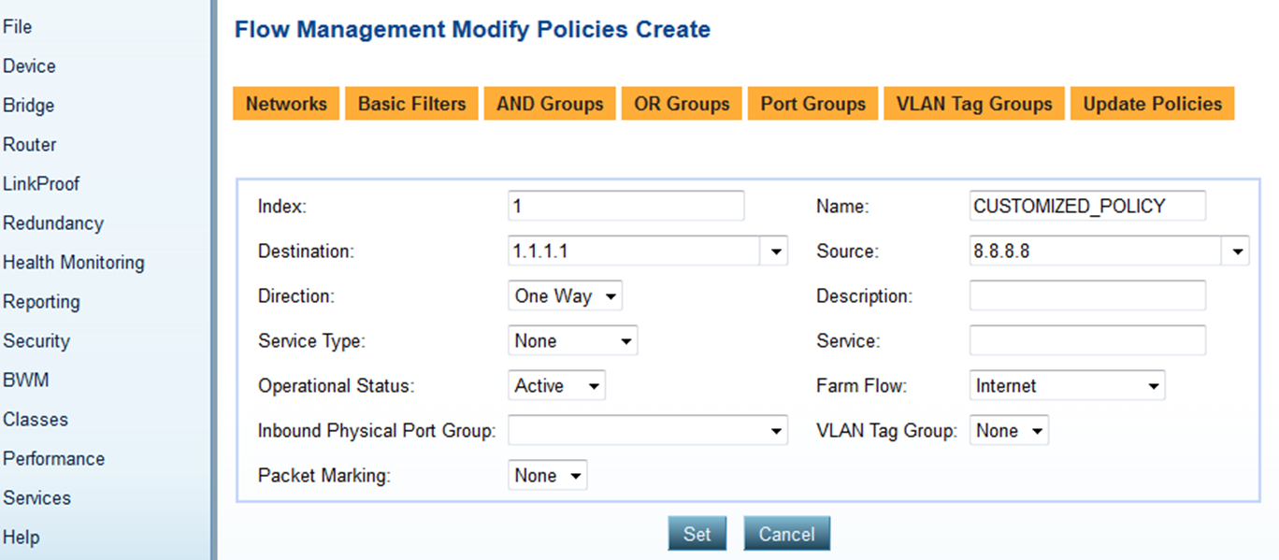Viewport: 1279px width, 560px height.
Task: Expand Inbound Physical Port Group dropdown
Action: click(x=647, y=431)
